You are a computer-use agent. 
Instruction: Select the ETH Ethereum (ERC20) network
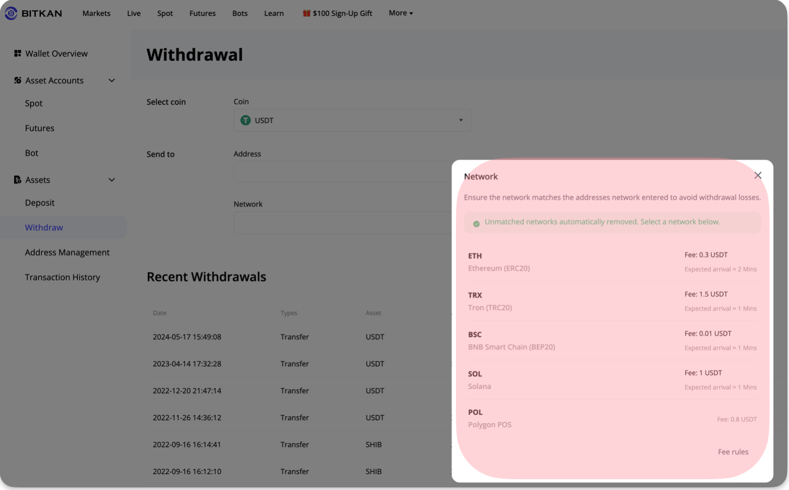(612, 261)
